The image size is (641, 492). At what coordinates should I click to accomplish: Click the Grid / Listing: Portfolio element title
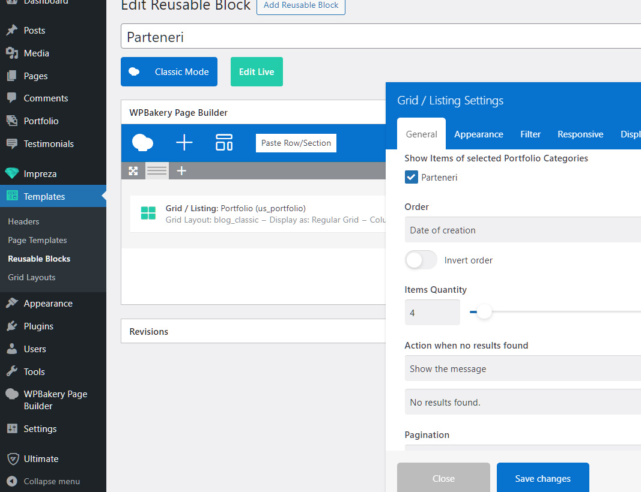pyautogui.click(x=235, y=208)
